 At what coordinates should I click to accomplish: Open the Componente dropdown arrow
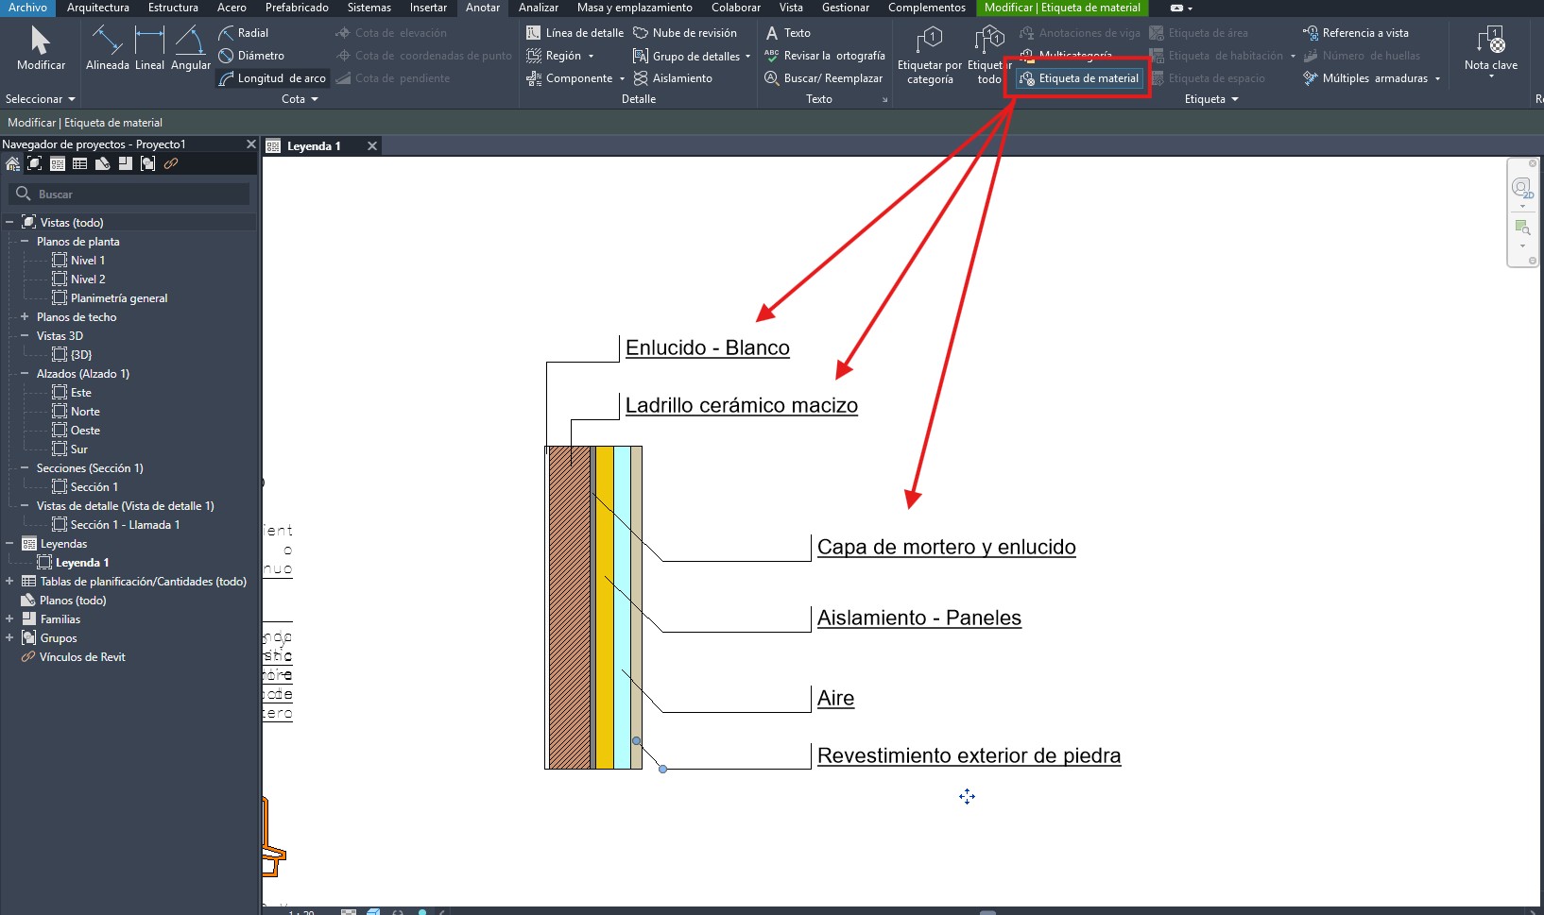[622, 79]
